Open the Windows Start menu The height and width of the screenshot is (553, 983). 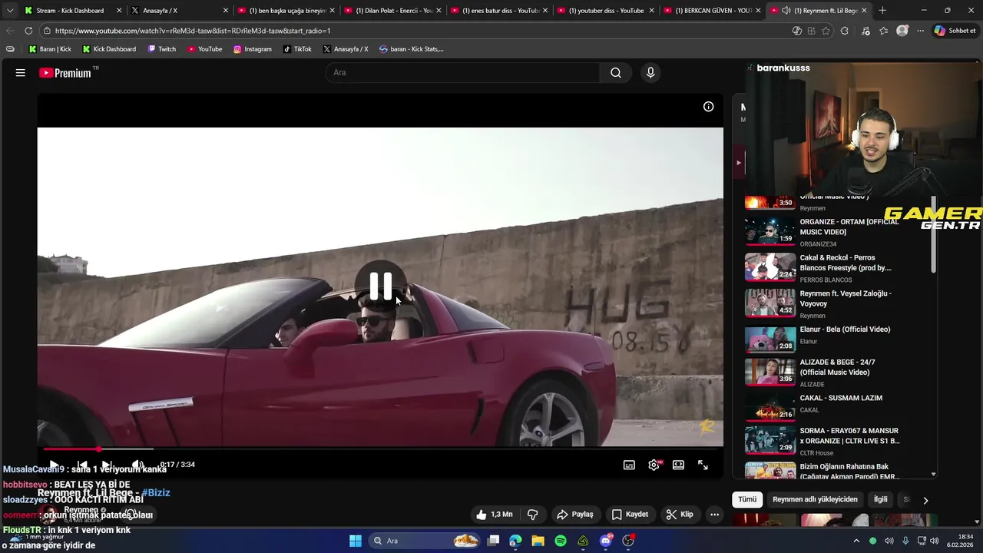pos(356,541)
